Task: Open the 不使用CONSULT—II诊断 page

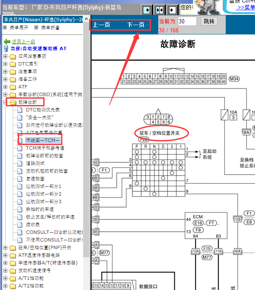Action: pos(54,240)
